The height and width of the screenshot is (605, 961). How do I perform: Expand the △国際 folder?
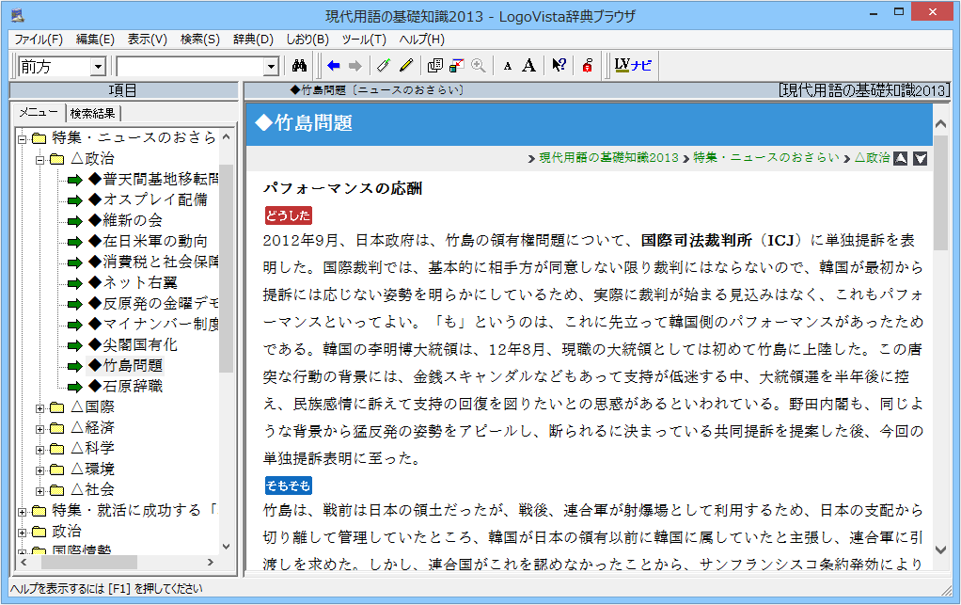[x=40, y=407]
